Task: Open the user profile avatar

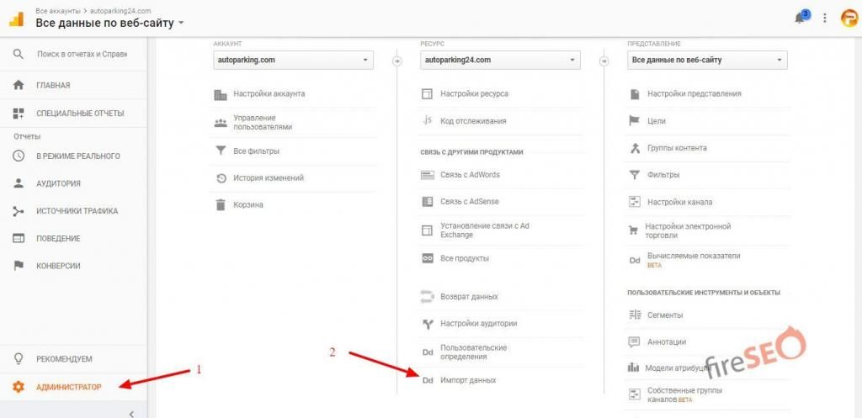Action: (x=848, y=18)
